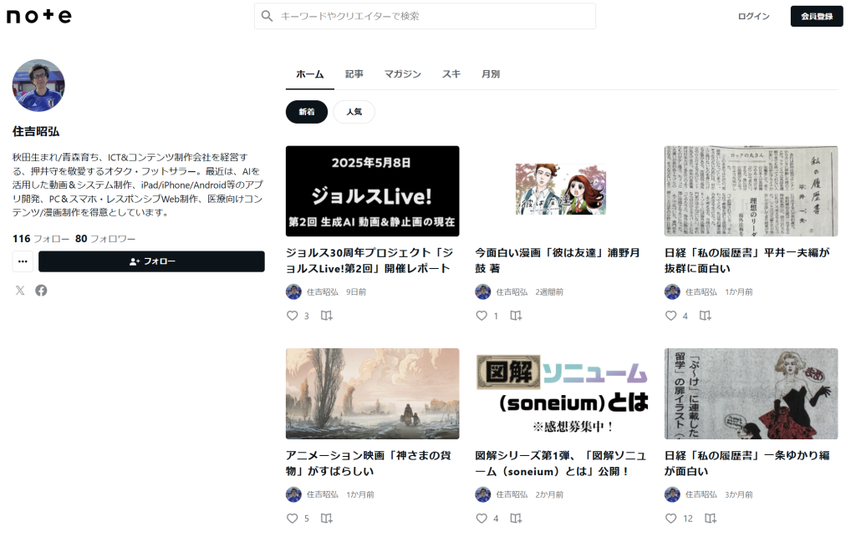The width and height of the screenshot is (856, 537).
Task: Click the heart on 神さまの貨物 article
Action: [x=293, y=518]
